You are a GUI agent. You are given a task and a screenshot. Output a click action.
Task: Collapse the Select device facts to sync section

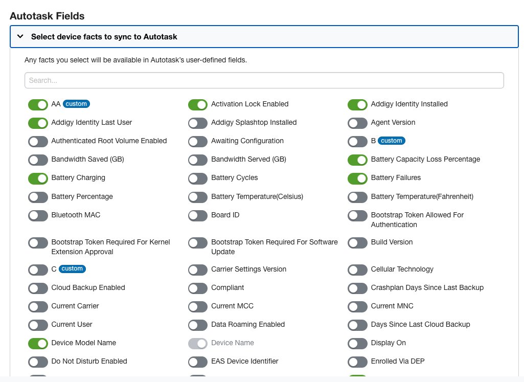[264, 36]
